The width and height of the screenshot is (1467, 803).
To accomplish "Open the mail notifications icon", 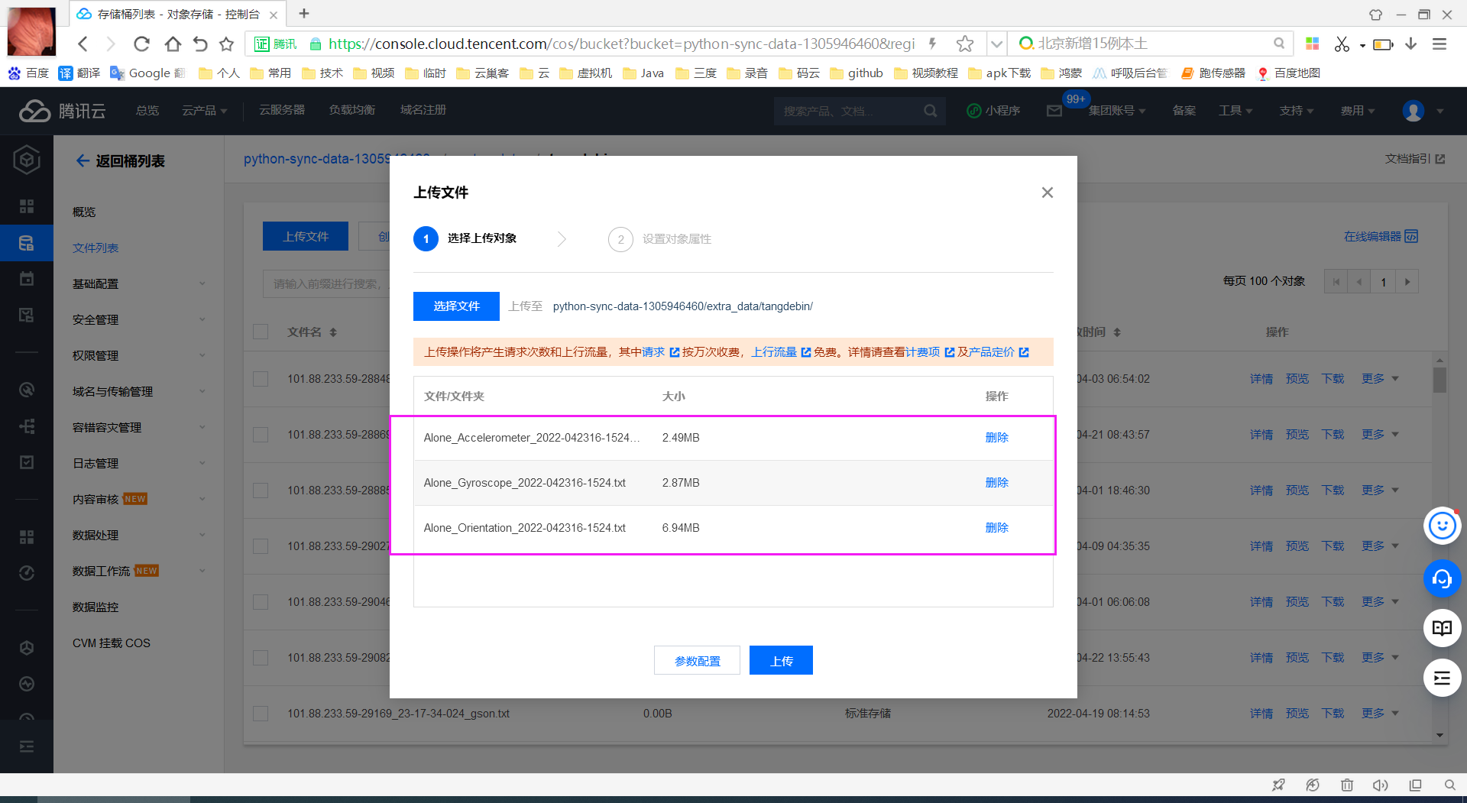I will click(x=1054, y=111).
